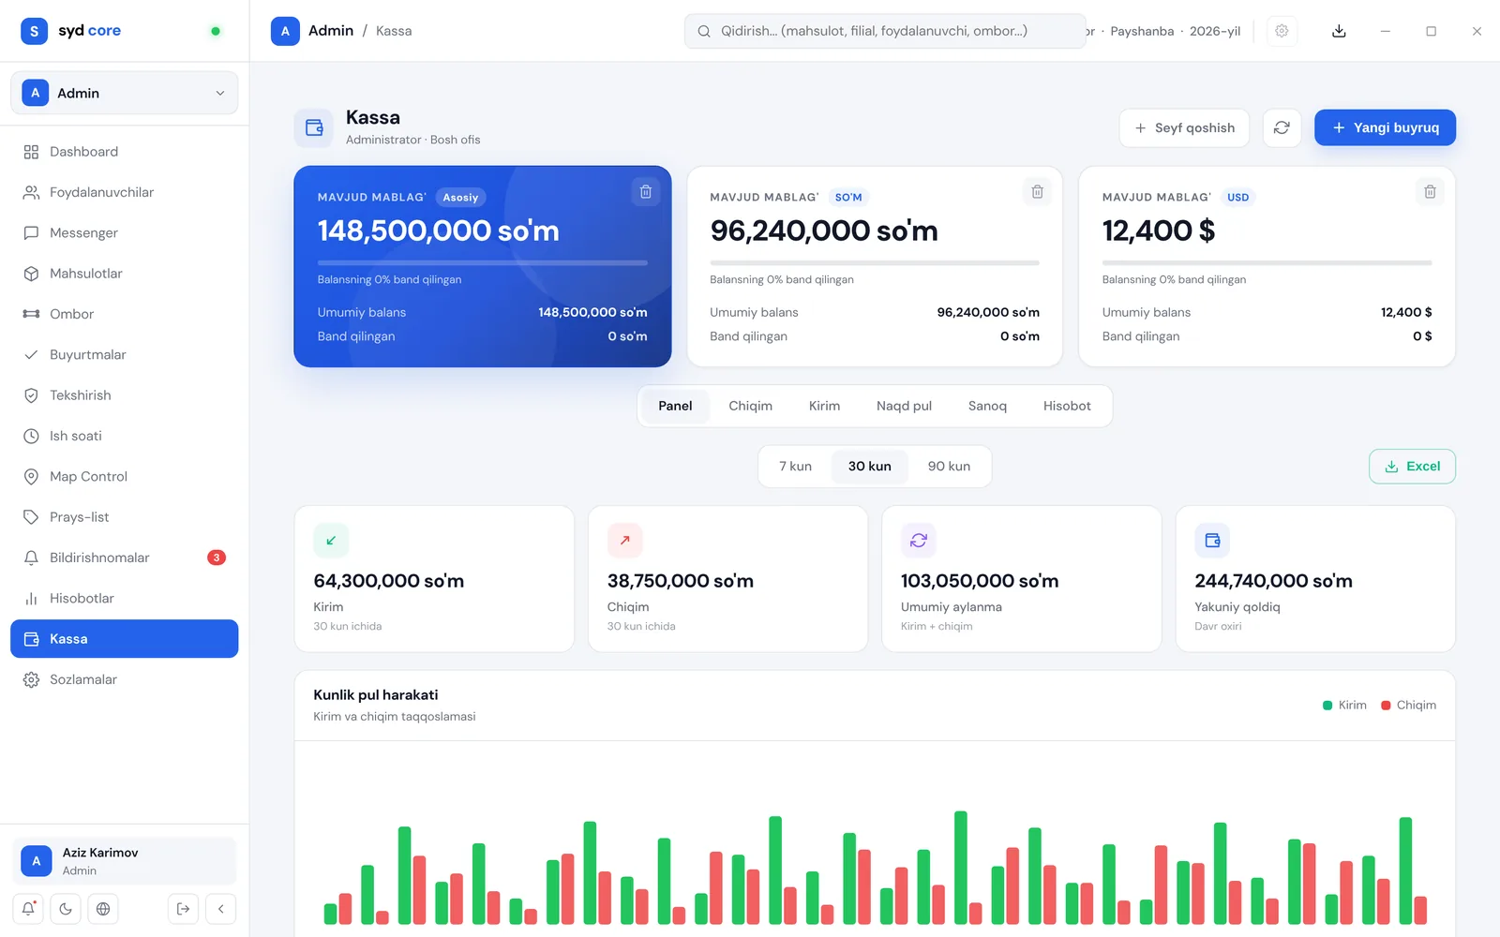Open Tekshirish section
Viewport: 1500px width, 937px height.
(124, 395)
